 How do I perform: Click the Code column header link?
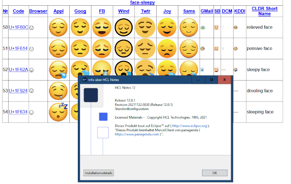click(x=18, y=11)
